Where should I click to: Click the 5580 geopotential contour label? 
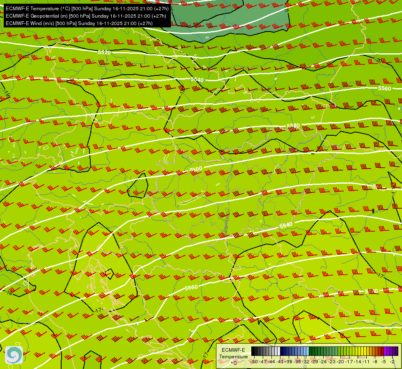coord(293,126)
